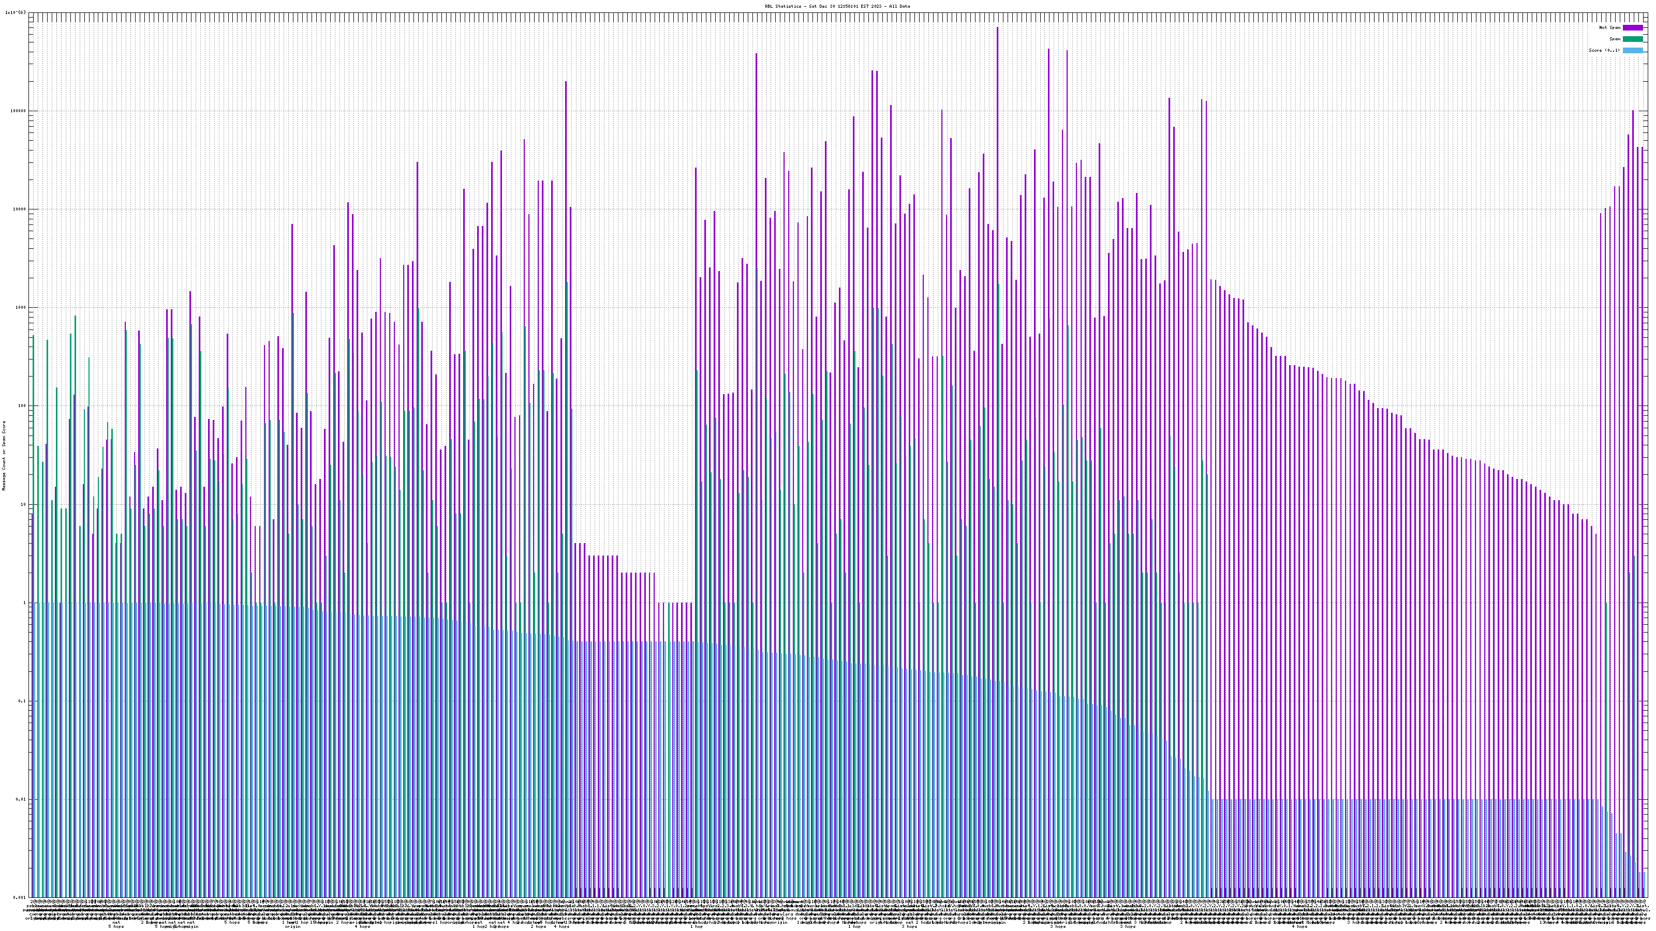Click the 0.1 y-axis tick label
The height and width of the screenshot is (931, 1656).
pyautogui.click(x=22, y=701)
